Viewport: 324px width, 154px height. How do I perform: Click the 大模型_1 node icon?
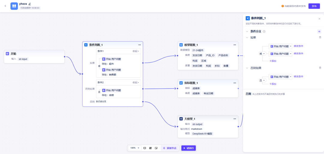point(181,119)
